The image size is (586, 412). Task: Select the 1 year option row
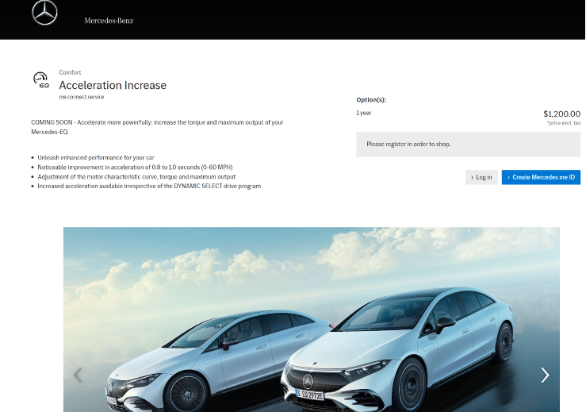tap(364, 113)
